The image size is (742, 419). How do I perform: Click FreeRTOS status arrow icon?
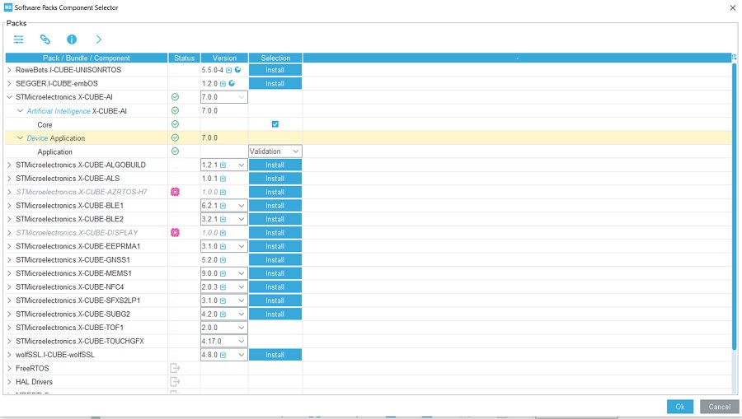tap(175, 368)
